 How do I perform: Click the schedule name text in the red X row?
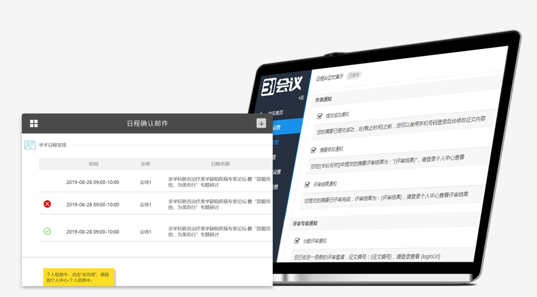219,205
